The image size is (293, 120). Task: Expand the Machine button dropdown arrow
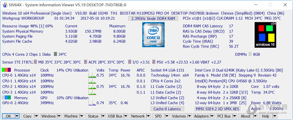(x=82, y=116)
